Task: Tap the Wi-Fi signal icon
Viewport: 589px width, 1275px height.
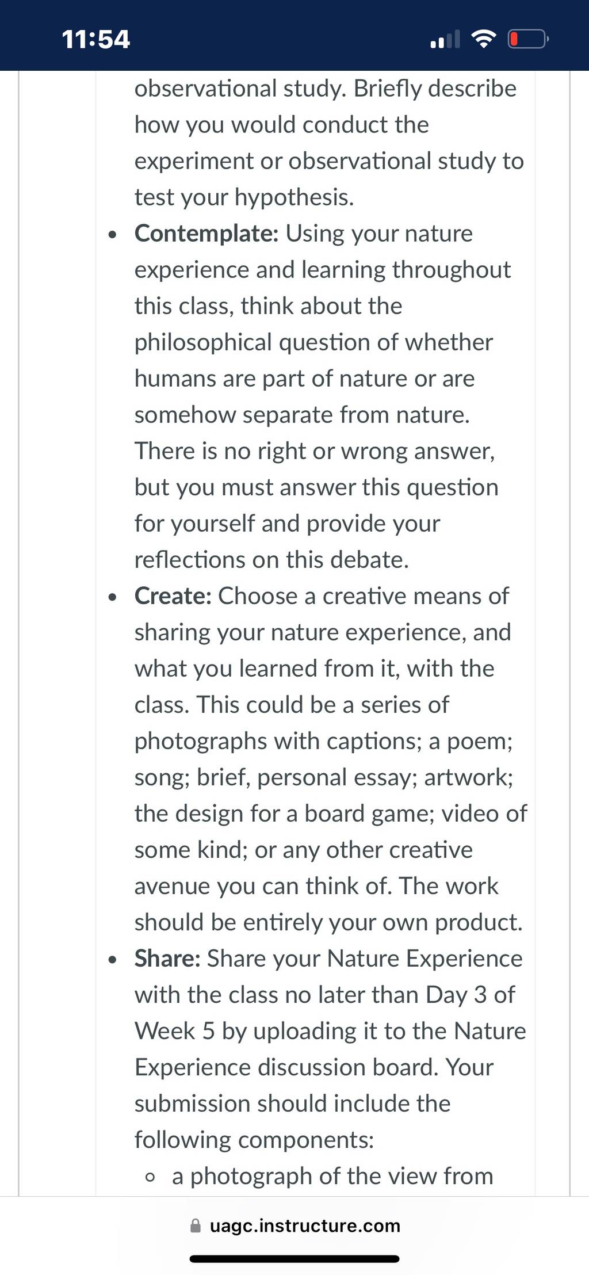Action: (484, 39)
